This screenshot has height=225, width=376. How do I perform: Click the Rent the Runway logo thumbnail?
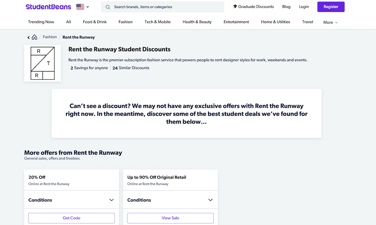click(x=43, y=63)
